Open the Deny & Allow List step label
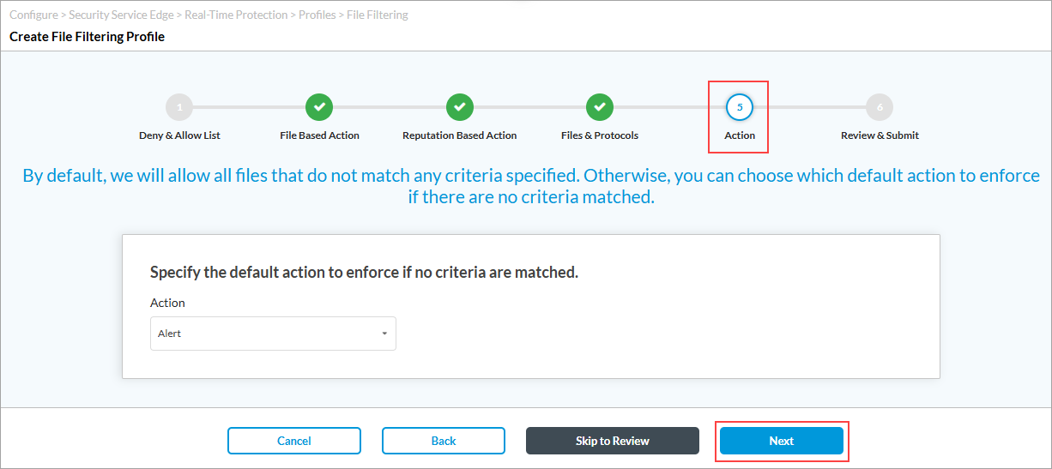1052x469 pixels. (x=179, y=135)
